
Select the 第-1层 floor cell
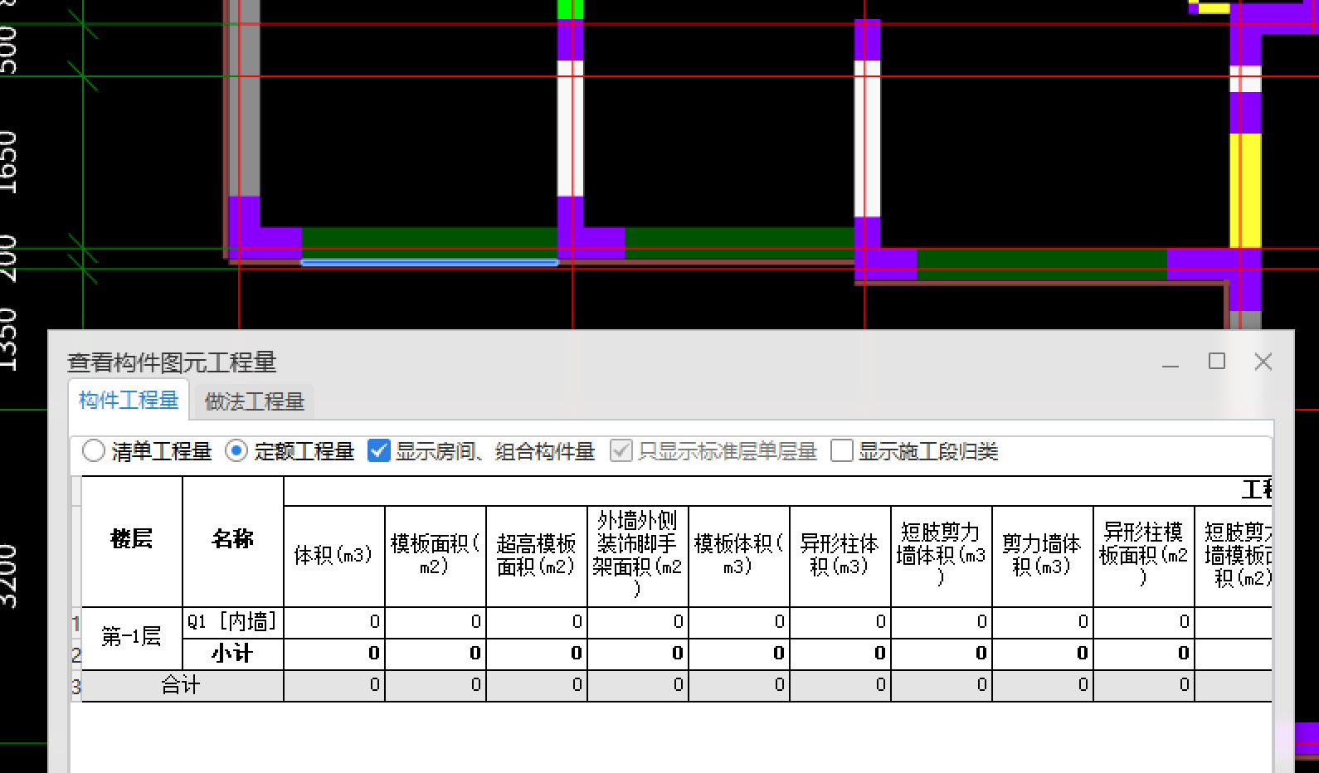click(x=132, y=638)
